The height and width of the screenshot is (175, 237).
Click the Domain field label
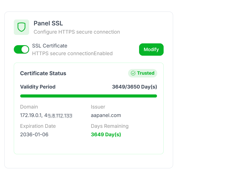click(29, 107)
